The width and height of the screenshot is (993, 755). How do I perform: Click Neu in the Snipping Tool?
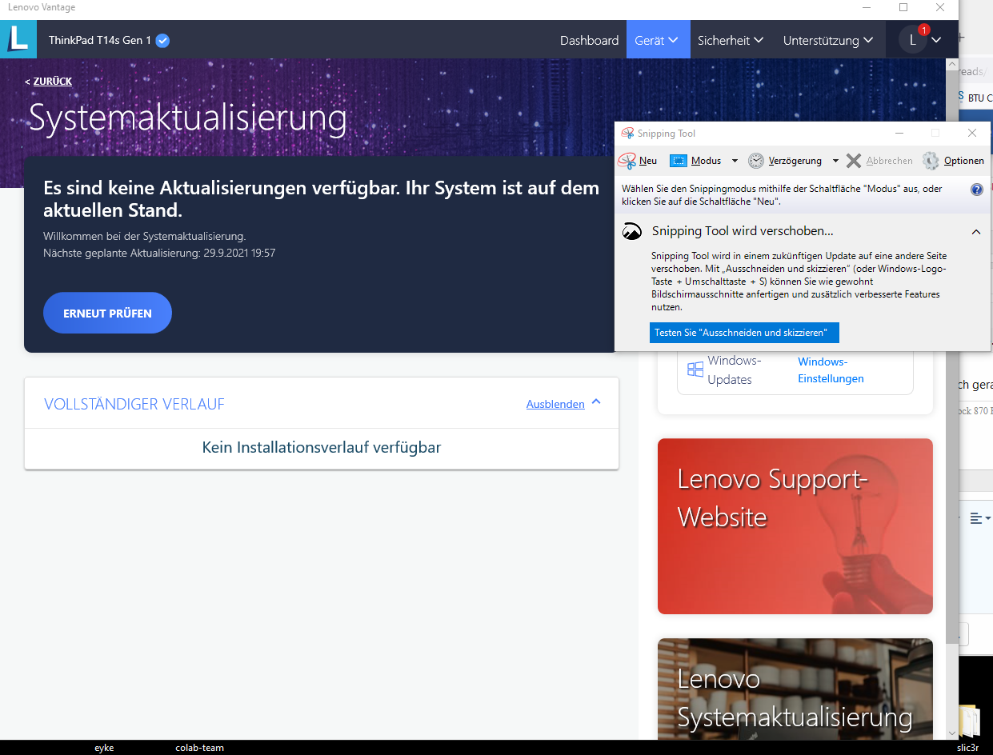click(639, 161)
